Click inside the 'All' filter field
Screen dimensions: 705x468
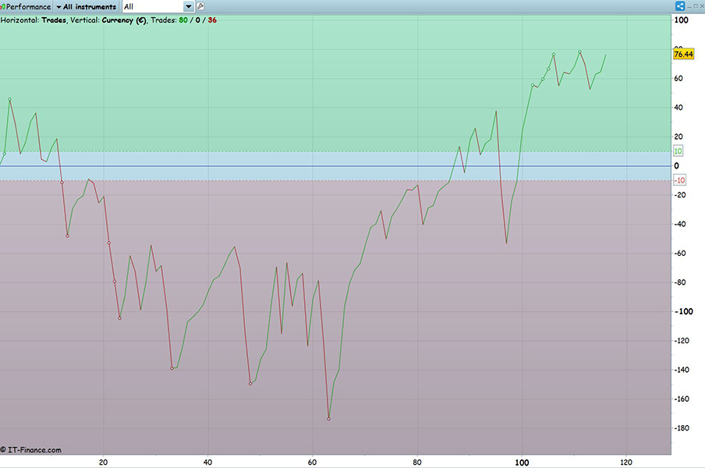point(153,7)
